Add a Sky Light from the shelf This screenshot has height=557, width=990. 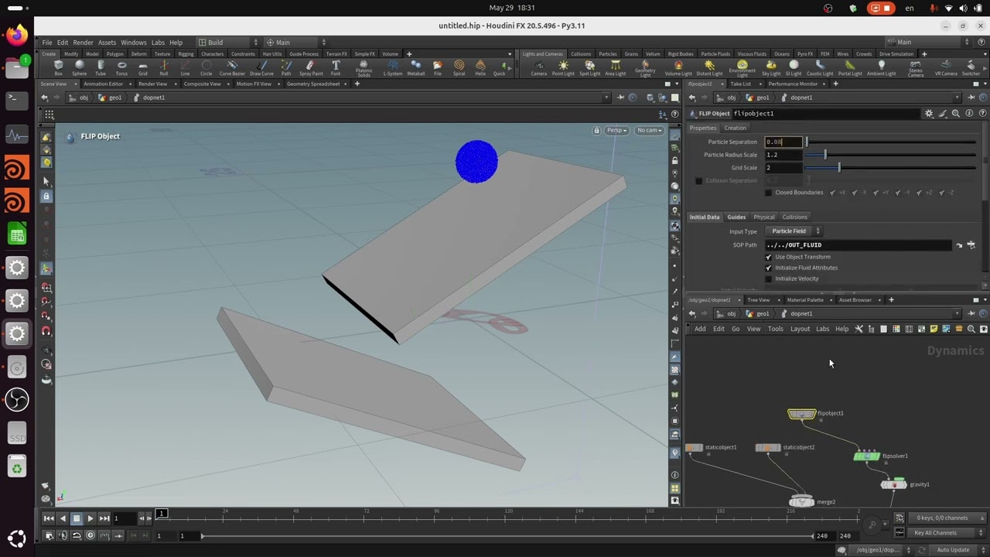(771, 67)
